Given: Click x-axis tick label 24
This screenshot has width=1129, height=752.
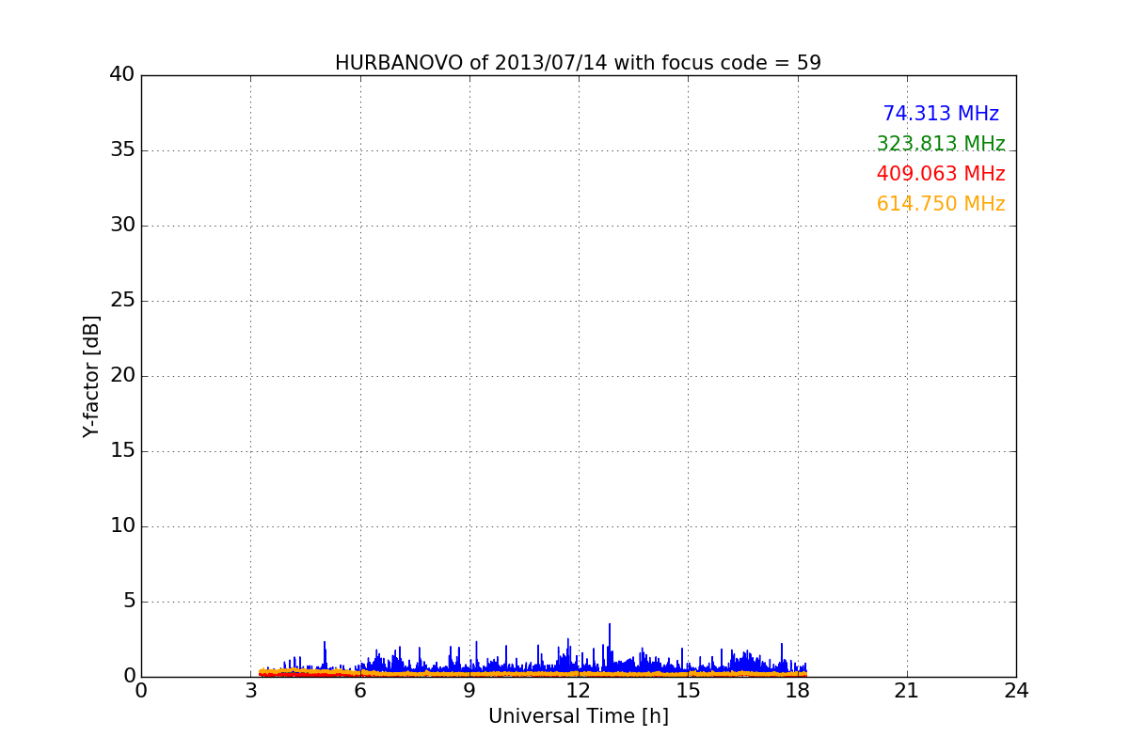Looking at the screenshot, I should point(1016,691).
